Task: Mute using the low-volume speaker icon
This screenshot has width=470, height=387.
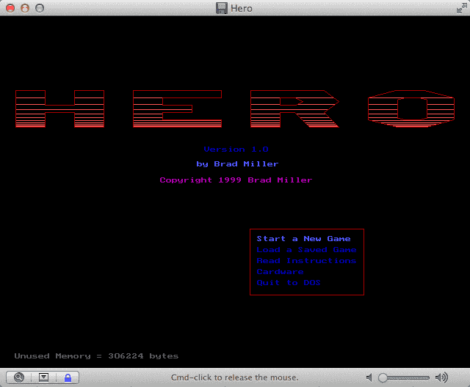Action: (369, 377)
